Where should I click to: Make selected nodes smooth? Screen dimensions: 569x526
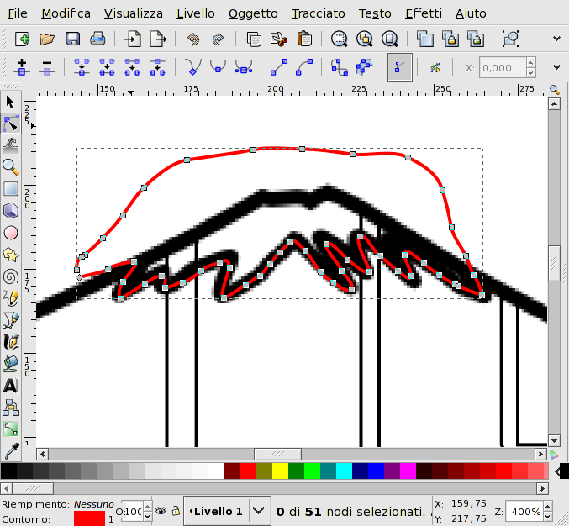218,67
